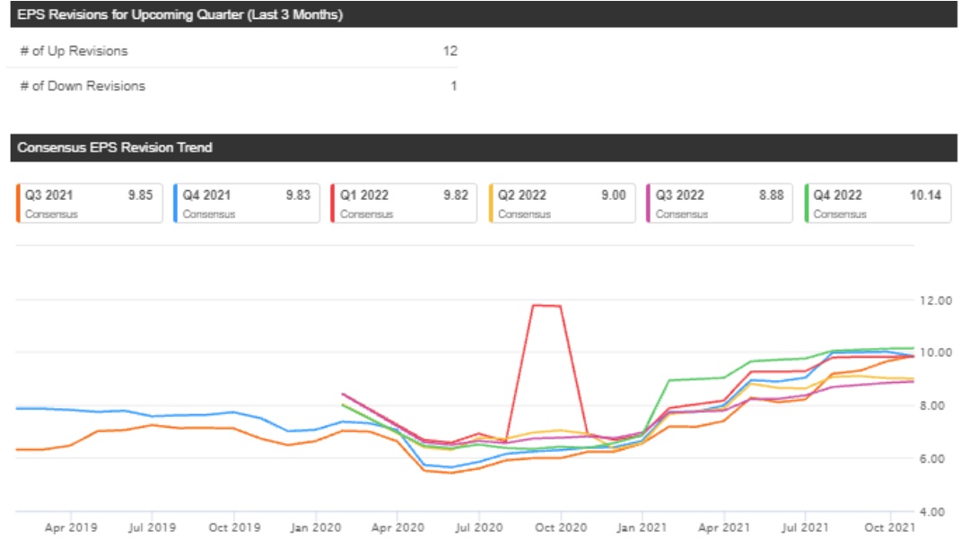Image resolution: width=970 pixels, height=555 pixels.
Task: Toggle the Q3 2022 consensus series card
Action: [720, 203]
